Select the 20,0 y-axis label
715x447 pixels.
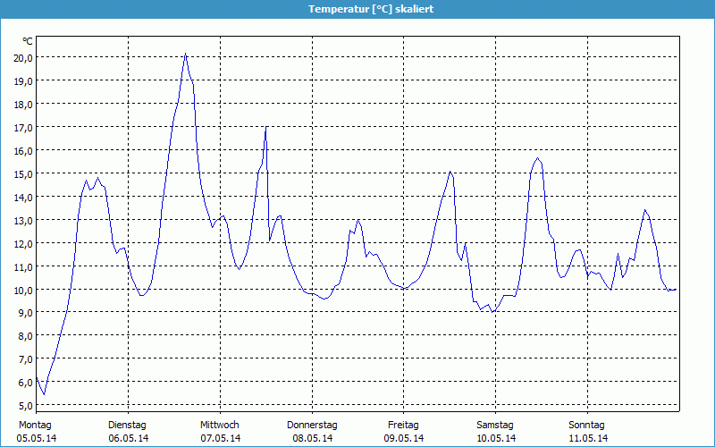22,57
